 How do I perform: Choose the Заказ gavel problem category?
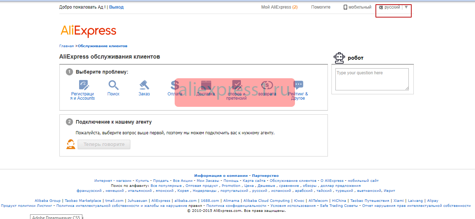(x=144, y=88)
